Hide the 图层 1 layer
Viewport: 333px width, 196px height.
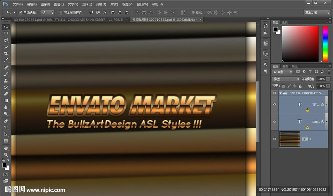pos(275,139)
